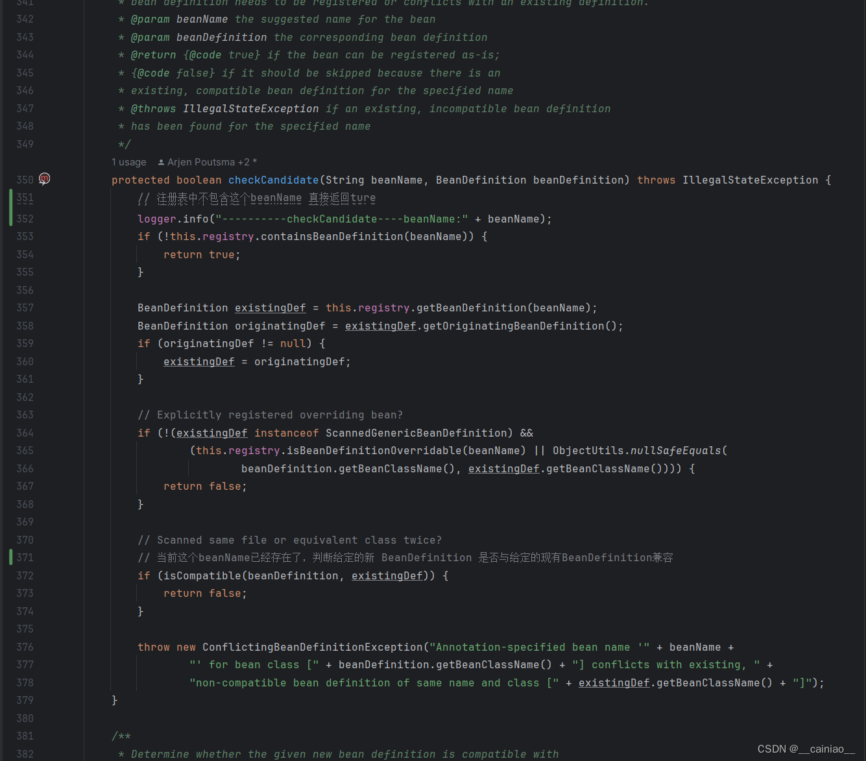Click "@param beanName" in the Javadoc
This screenshot has width=866, height=761.
click(x=179, y=19)
